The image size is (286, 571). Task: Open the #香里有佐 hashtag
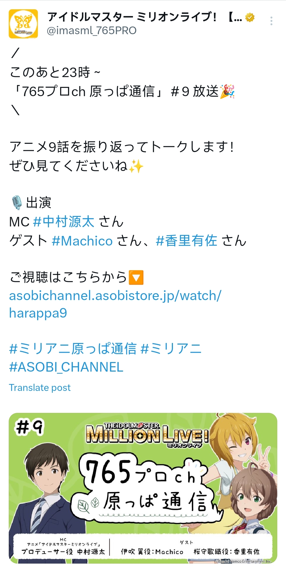[187, 241]
